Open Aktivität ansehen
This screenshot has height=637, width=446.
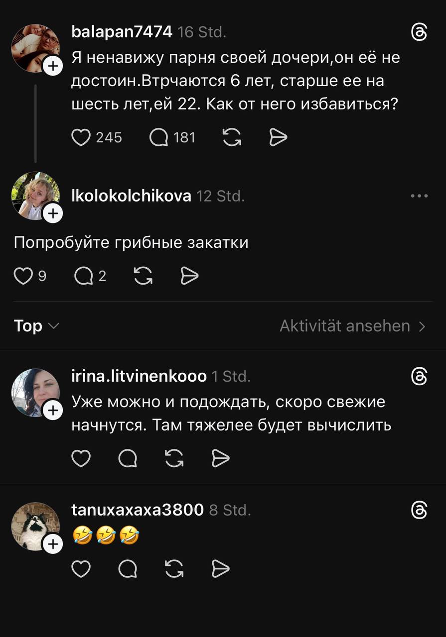click(x=352, y=326)
